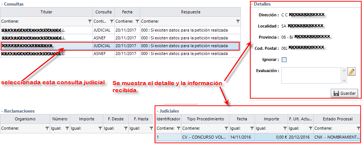The image size is (363, 146).
Task: Select the last ASNEF consulta row
Action: pos(120,54)
